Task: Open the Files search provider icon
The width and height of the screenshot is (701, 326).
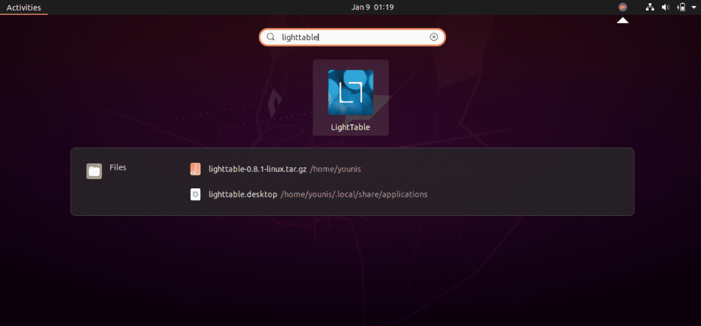Action: [94, 171]
